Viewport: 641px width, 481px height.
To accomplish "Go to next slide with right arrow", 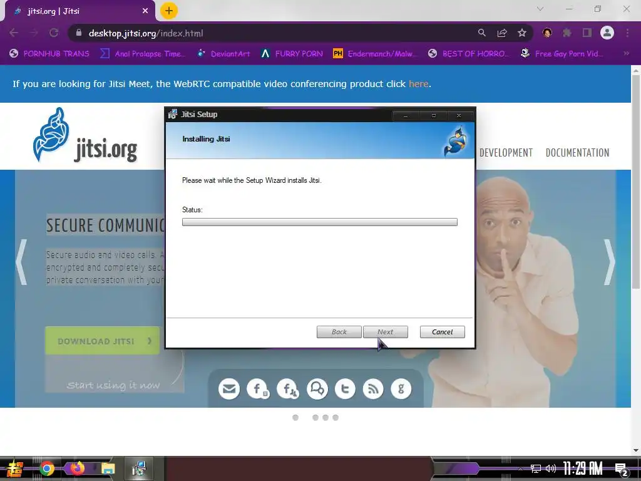I will (609, 262).
